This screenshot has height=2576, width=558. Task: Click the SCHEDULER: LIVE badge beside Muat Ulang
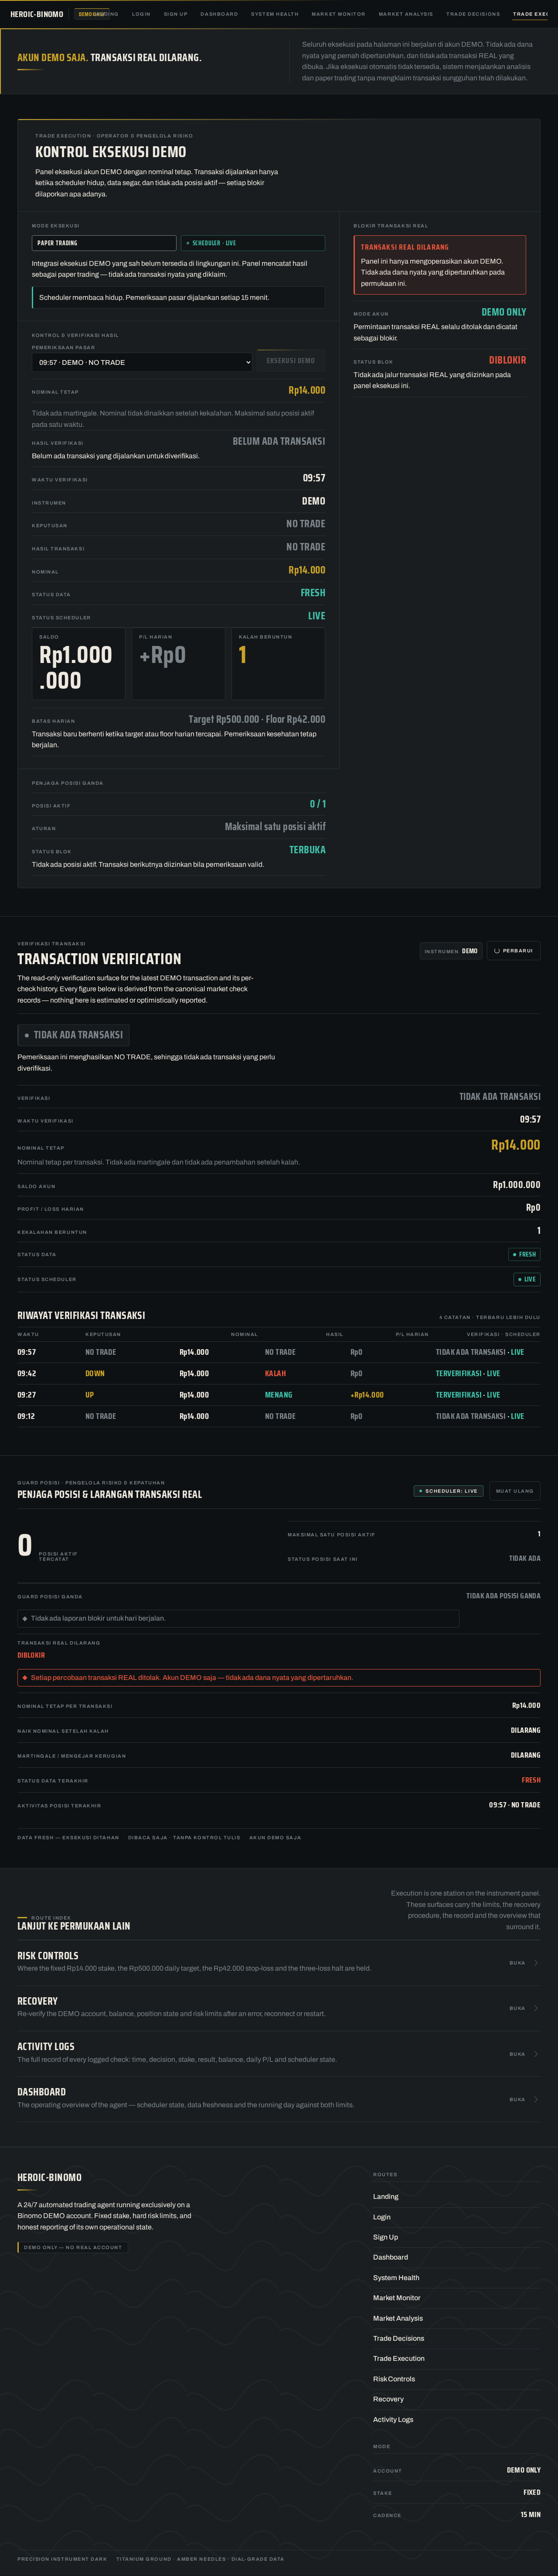point(449,1491)
